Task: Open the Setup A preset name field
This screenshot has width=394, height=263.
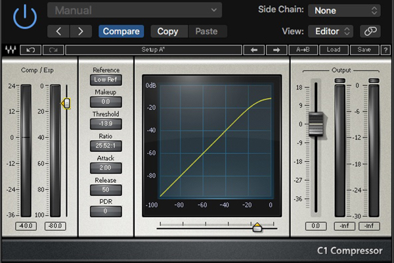Action: pyautogui.click(x=154, y=50)
